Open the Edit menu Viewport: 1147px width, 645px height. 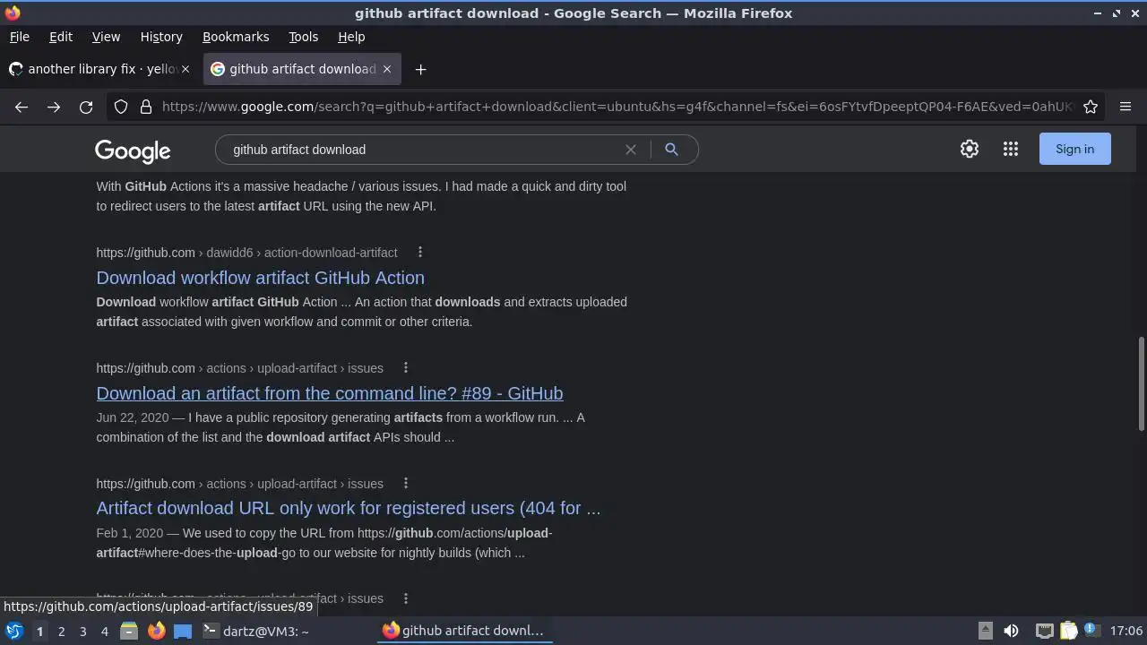[x=61, y=37]
